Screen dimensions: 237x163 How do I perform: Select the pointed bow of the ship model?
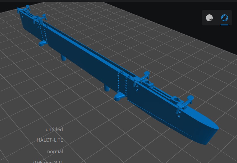(x=213, y=130)
